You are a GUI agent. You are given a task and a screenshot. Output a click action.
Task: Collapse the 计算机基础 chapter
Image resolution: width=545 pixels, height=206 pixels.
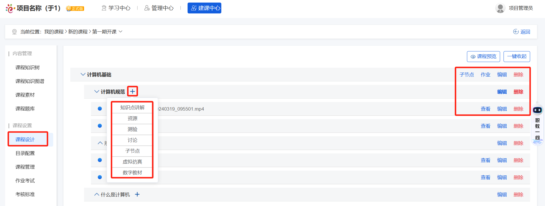(83, 74)
